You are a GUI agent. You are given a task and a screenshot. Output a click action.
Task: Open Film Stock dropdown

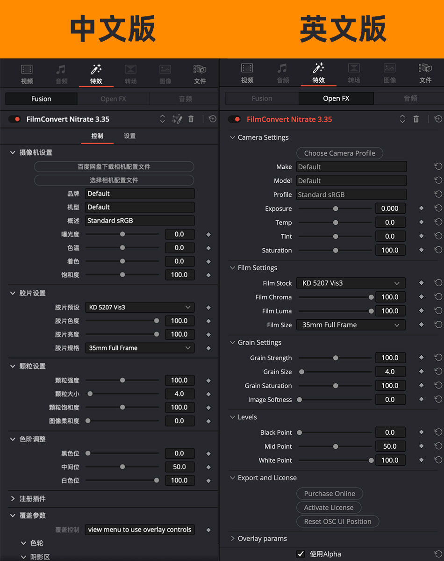pos(351,283)
